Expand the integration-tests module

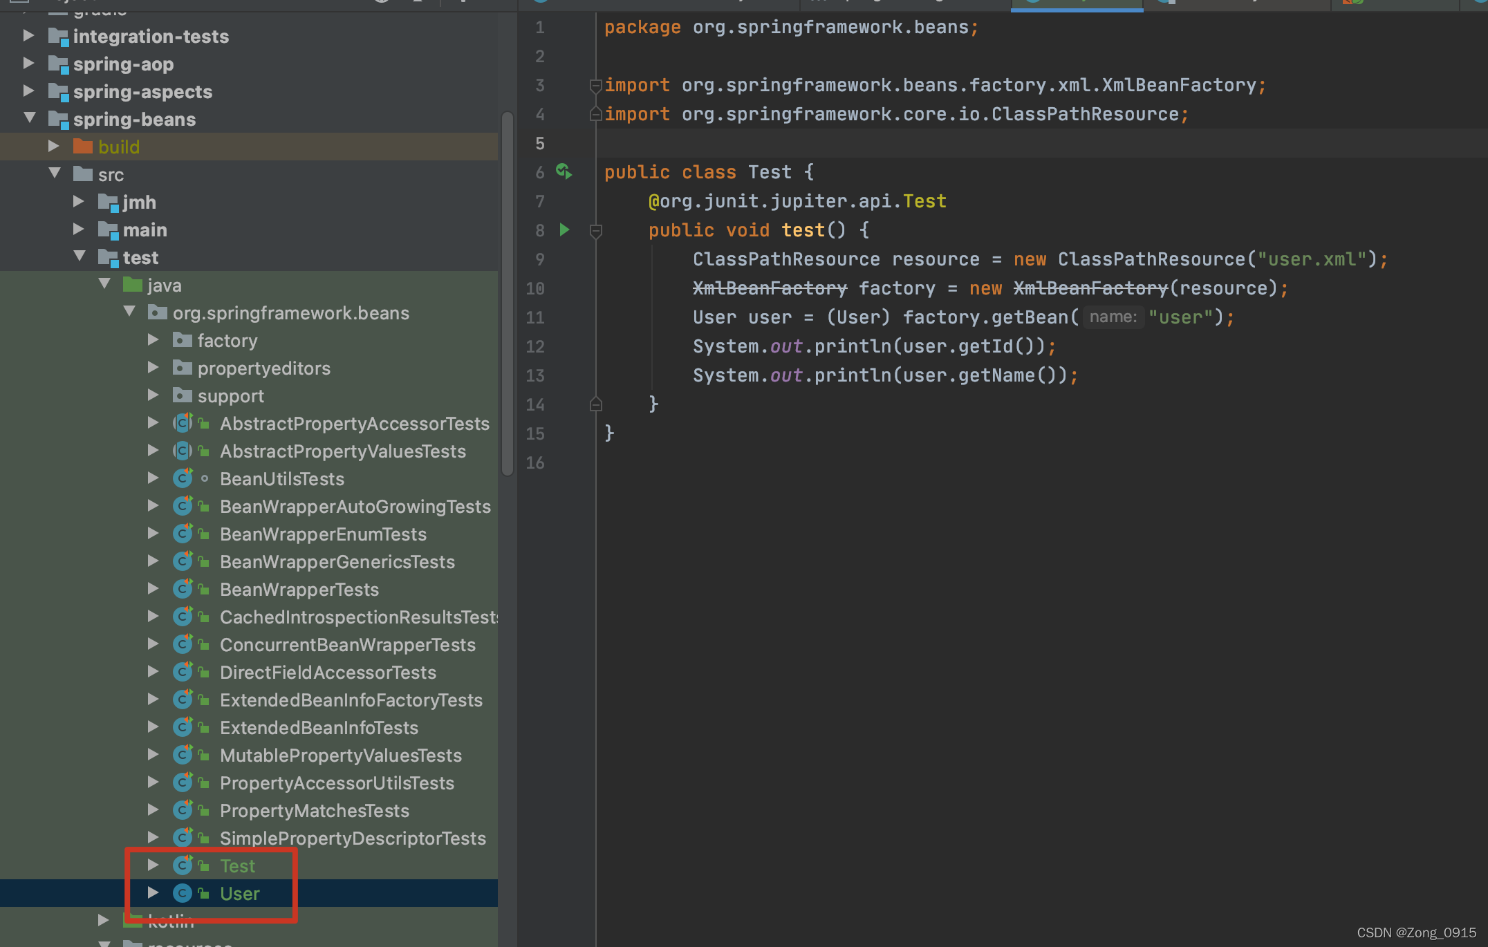tap(28, 35)
